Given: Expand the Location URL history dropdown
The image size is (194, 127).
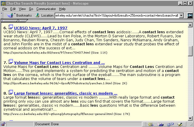Looking at the screenshot, I should pos(181,15).
